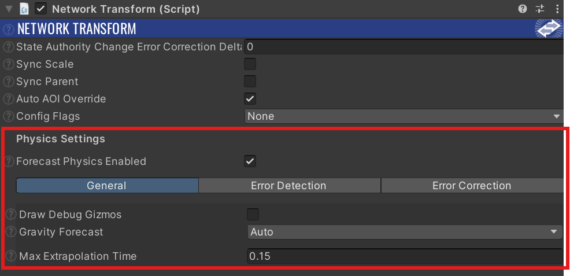Click the Max Extrapolation Time field
Image resolution: width=570 pixels, height=276 pixels.
405,256
